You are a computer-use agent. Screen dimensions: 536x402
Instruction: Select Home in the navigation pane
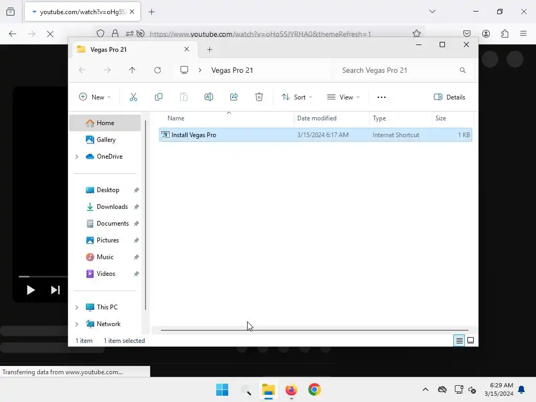(x=105, y=123)
